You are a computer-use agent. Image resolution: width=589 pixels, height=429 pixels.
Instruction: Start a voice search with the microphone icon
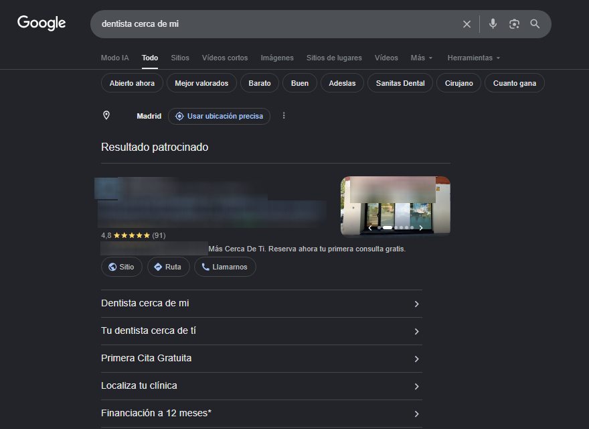tap(493, 23)
